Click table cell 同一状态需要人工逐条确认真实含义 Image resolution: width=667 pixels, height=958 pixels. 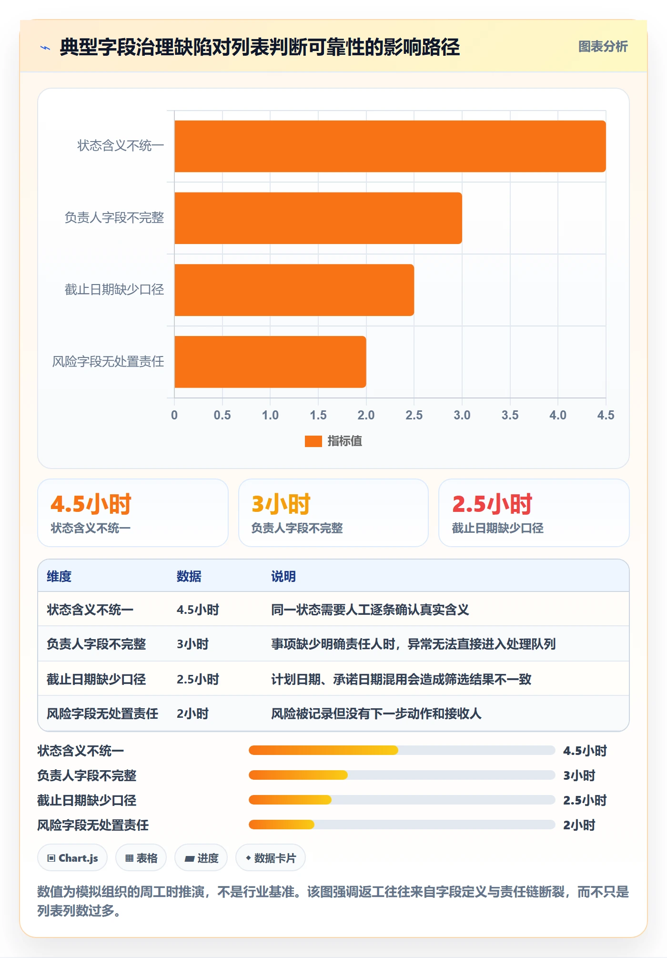coord(370,610)
